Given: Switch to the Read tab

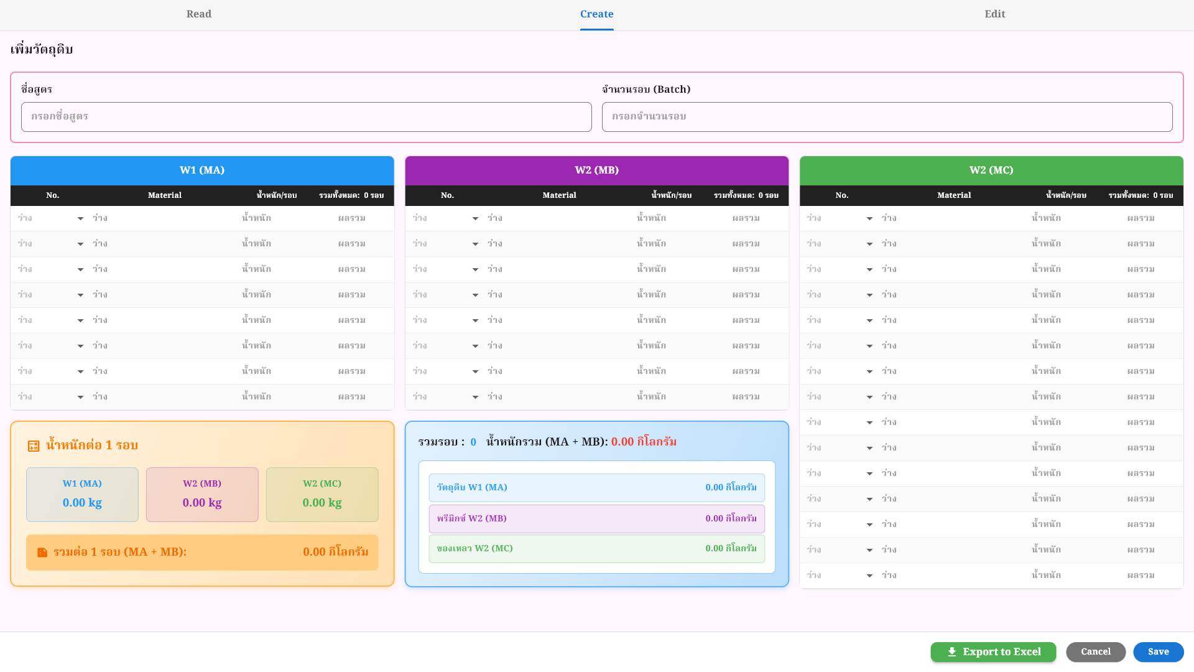Looking at the screenshot, I should coord(199,14).
